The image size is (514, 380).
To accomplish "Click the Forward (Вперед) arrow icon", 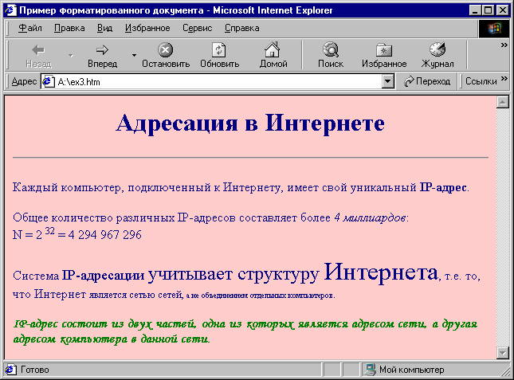I will [102, 49].
